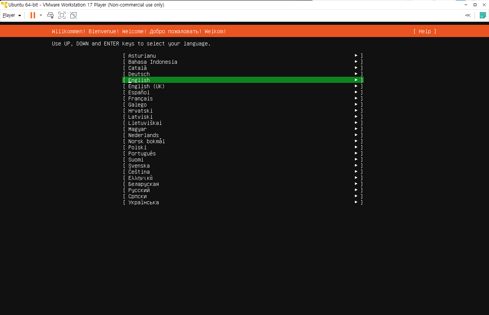Maximize the VMware Player window

[475, 5]
